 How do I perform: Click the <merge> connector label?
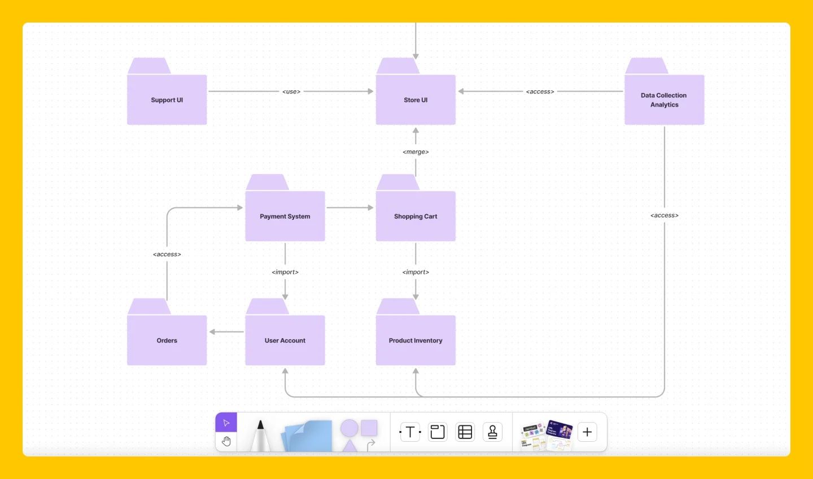416,152
